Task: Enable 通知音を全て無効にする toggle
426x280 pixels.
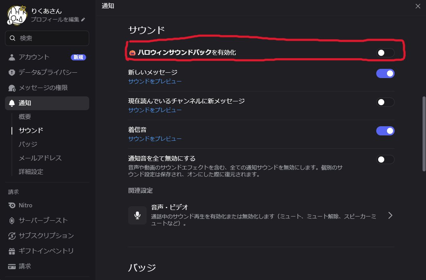Action: (x=385, y=160)
